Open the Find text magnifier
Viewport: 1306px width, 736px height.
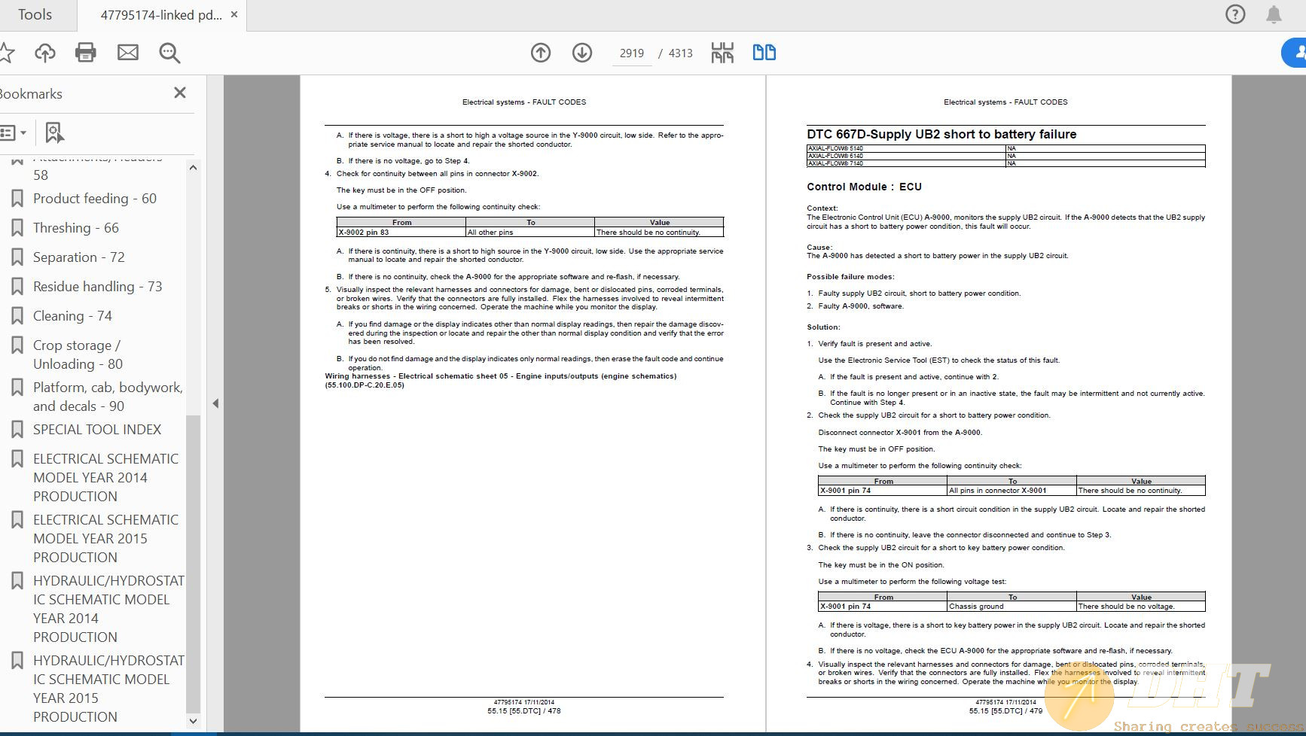point(169,53)
